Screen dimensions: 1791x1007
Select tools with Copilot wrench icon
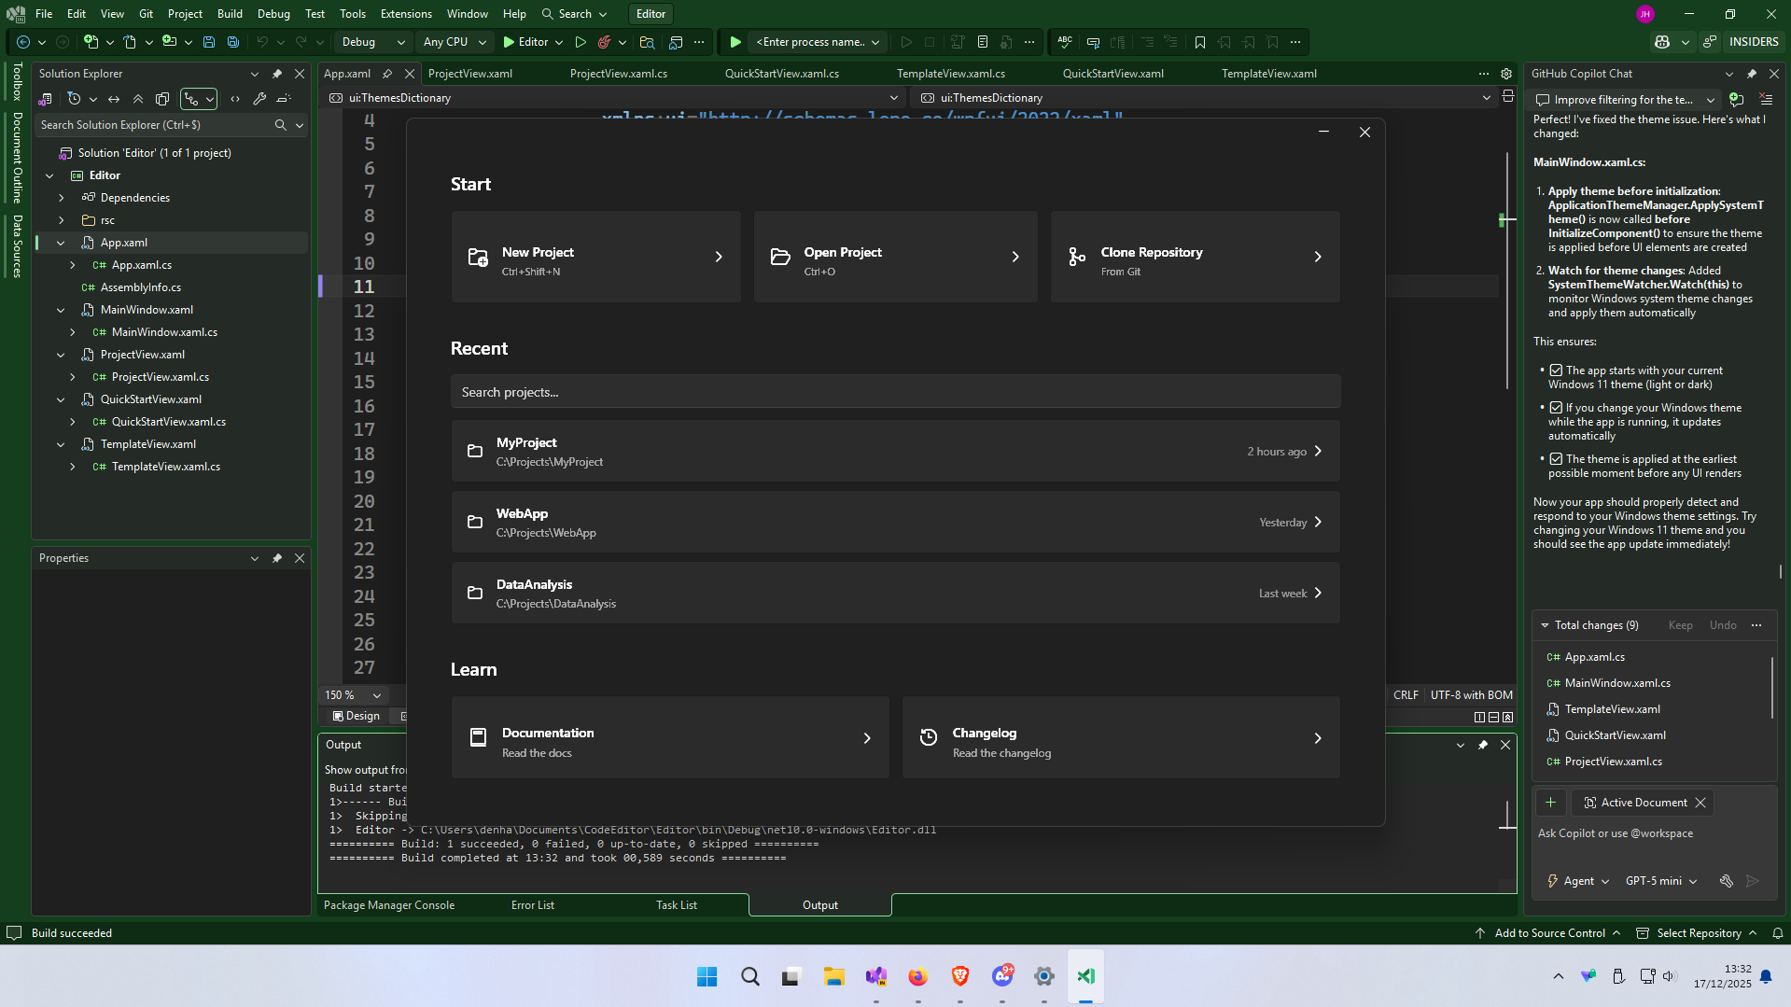click(x=1726, y=881)
